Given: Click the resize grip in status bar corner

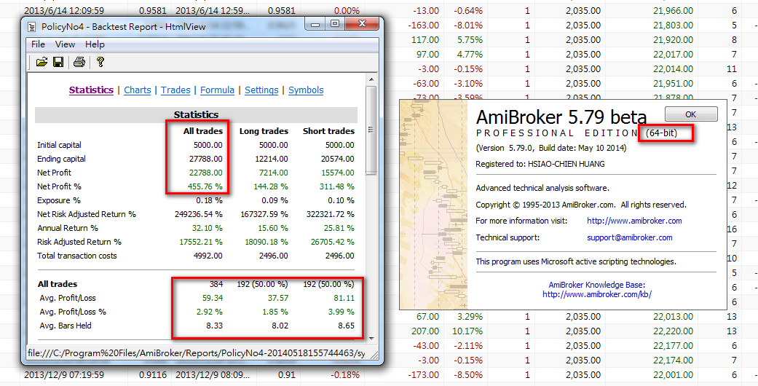Looking at the screenshot, I should [x=374, y=354].
